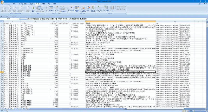
Task: Open 数式 ribbon tab
Action: tap(31, 4)
